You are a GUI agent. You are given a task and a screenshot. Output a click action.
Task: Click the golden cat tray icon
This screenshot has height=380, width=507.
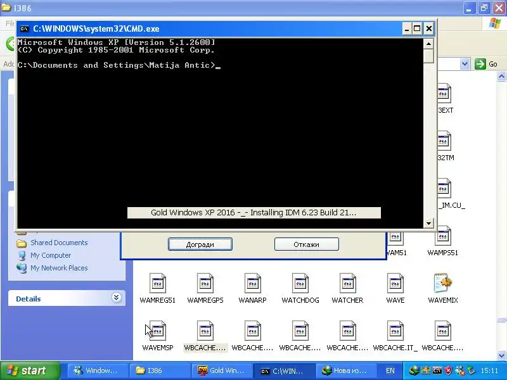(426, 370)
